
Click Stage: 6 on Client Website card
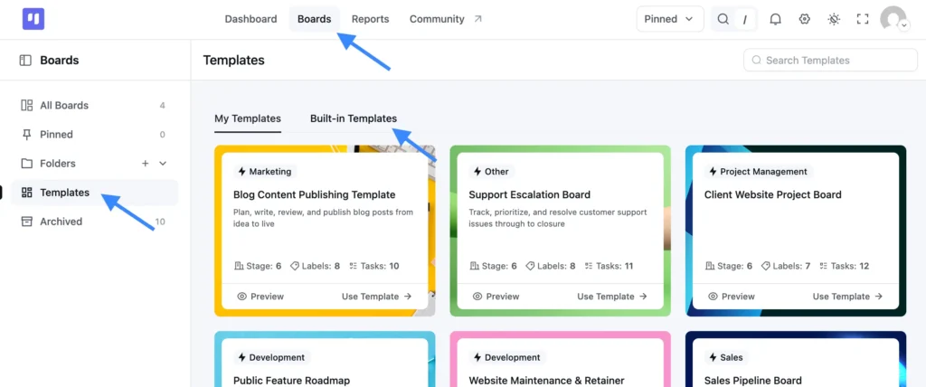coord(729,267)
